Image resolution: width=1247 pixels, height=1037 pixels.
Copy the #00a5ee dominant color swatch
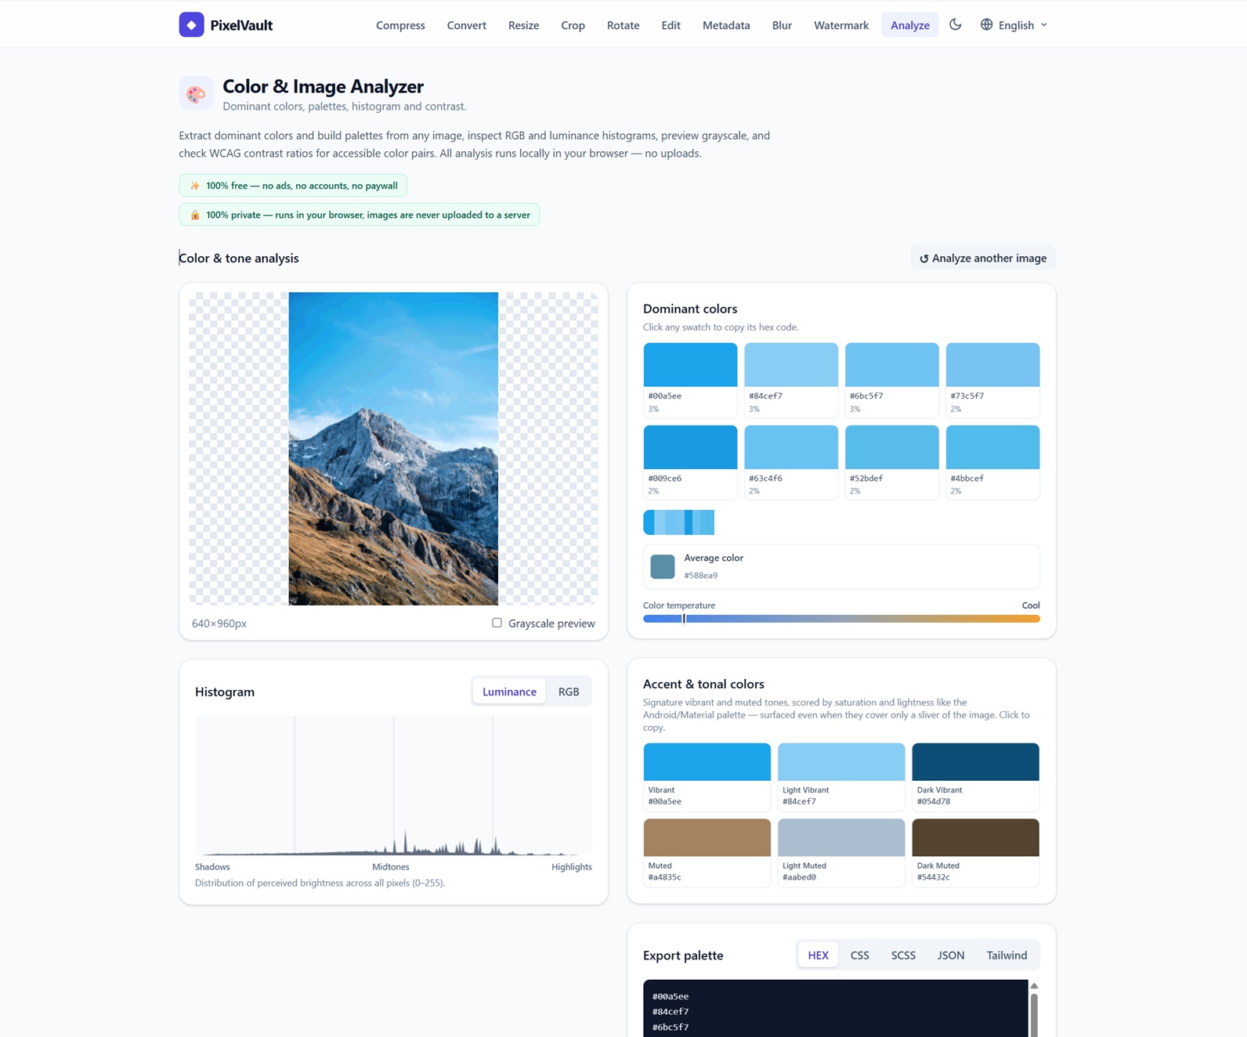click(690, 379)
